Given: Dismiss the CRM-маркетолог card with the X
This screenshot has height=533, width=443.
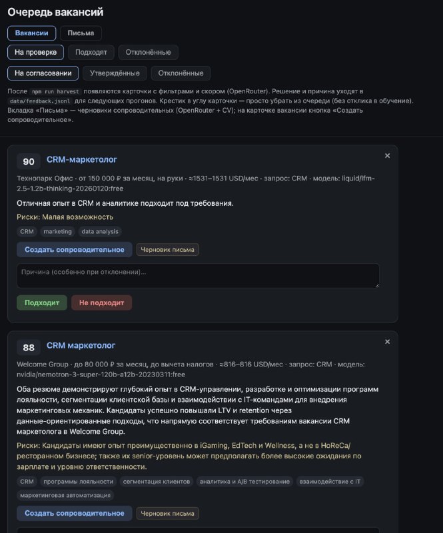Looking at the screenshot, I should coord(387,156).
